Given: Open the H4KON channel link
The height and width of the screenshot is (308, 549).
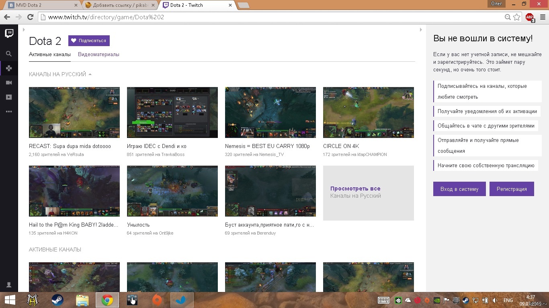Looking at the screenshot, I should [x=70, y=233].
